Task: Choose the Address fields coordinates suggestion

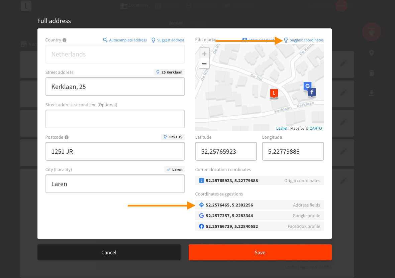Action: click(x=260, y=205)
